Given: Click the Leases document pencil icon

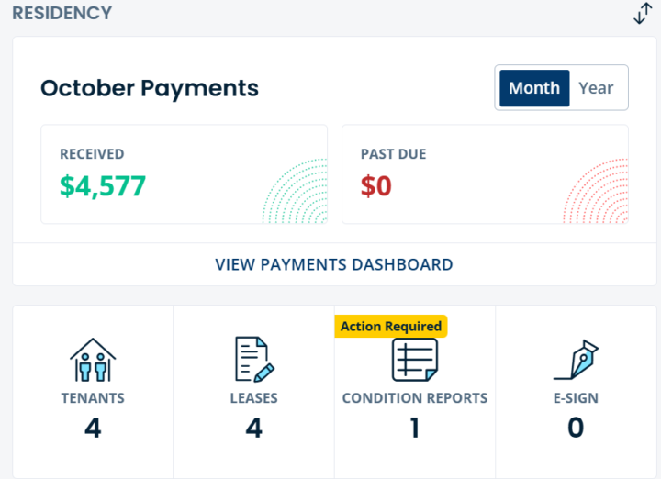Looking at the screenshot, I should pos(254,360).
